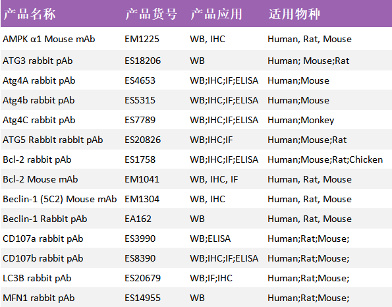392x307 pixels.
Task: Click the 适用物种 column header
Action: pos(294,14)
